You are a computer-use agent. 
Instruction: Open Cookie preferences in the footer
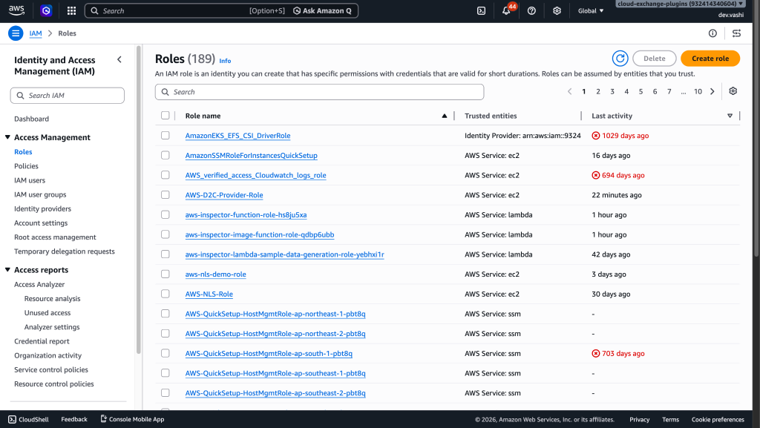point(718,420)
